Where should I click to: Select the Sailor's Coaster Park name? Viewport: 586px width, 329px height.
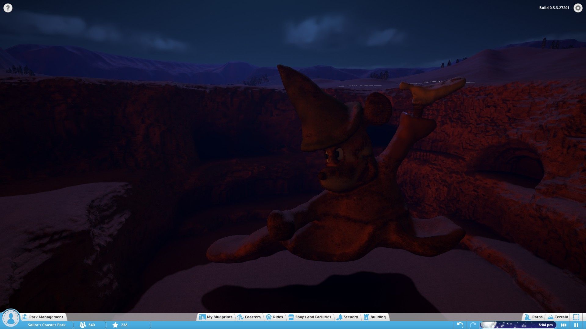(x=47, y=325)
